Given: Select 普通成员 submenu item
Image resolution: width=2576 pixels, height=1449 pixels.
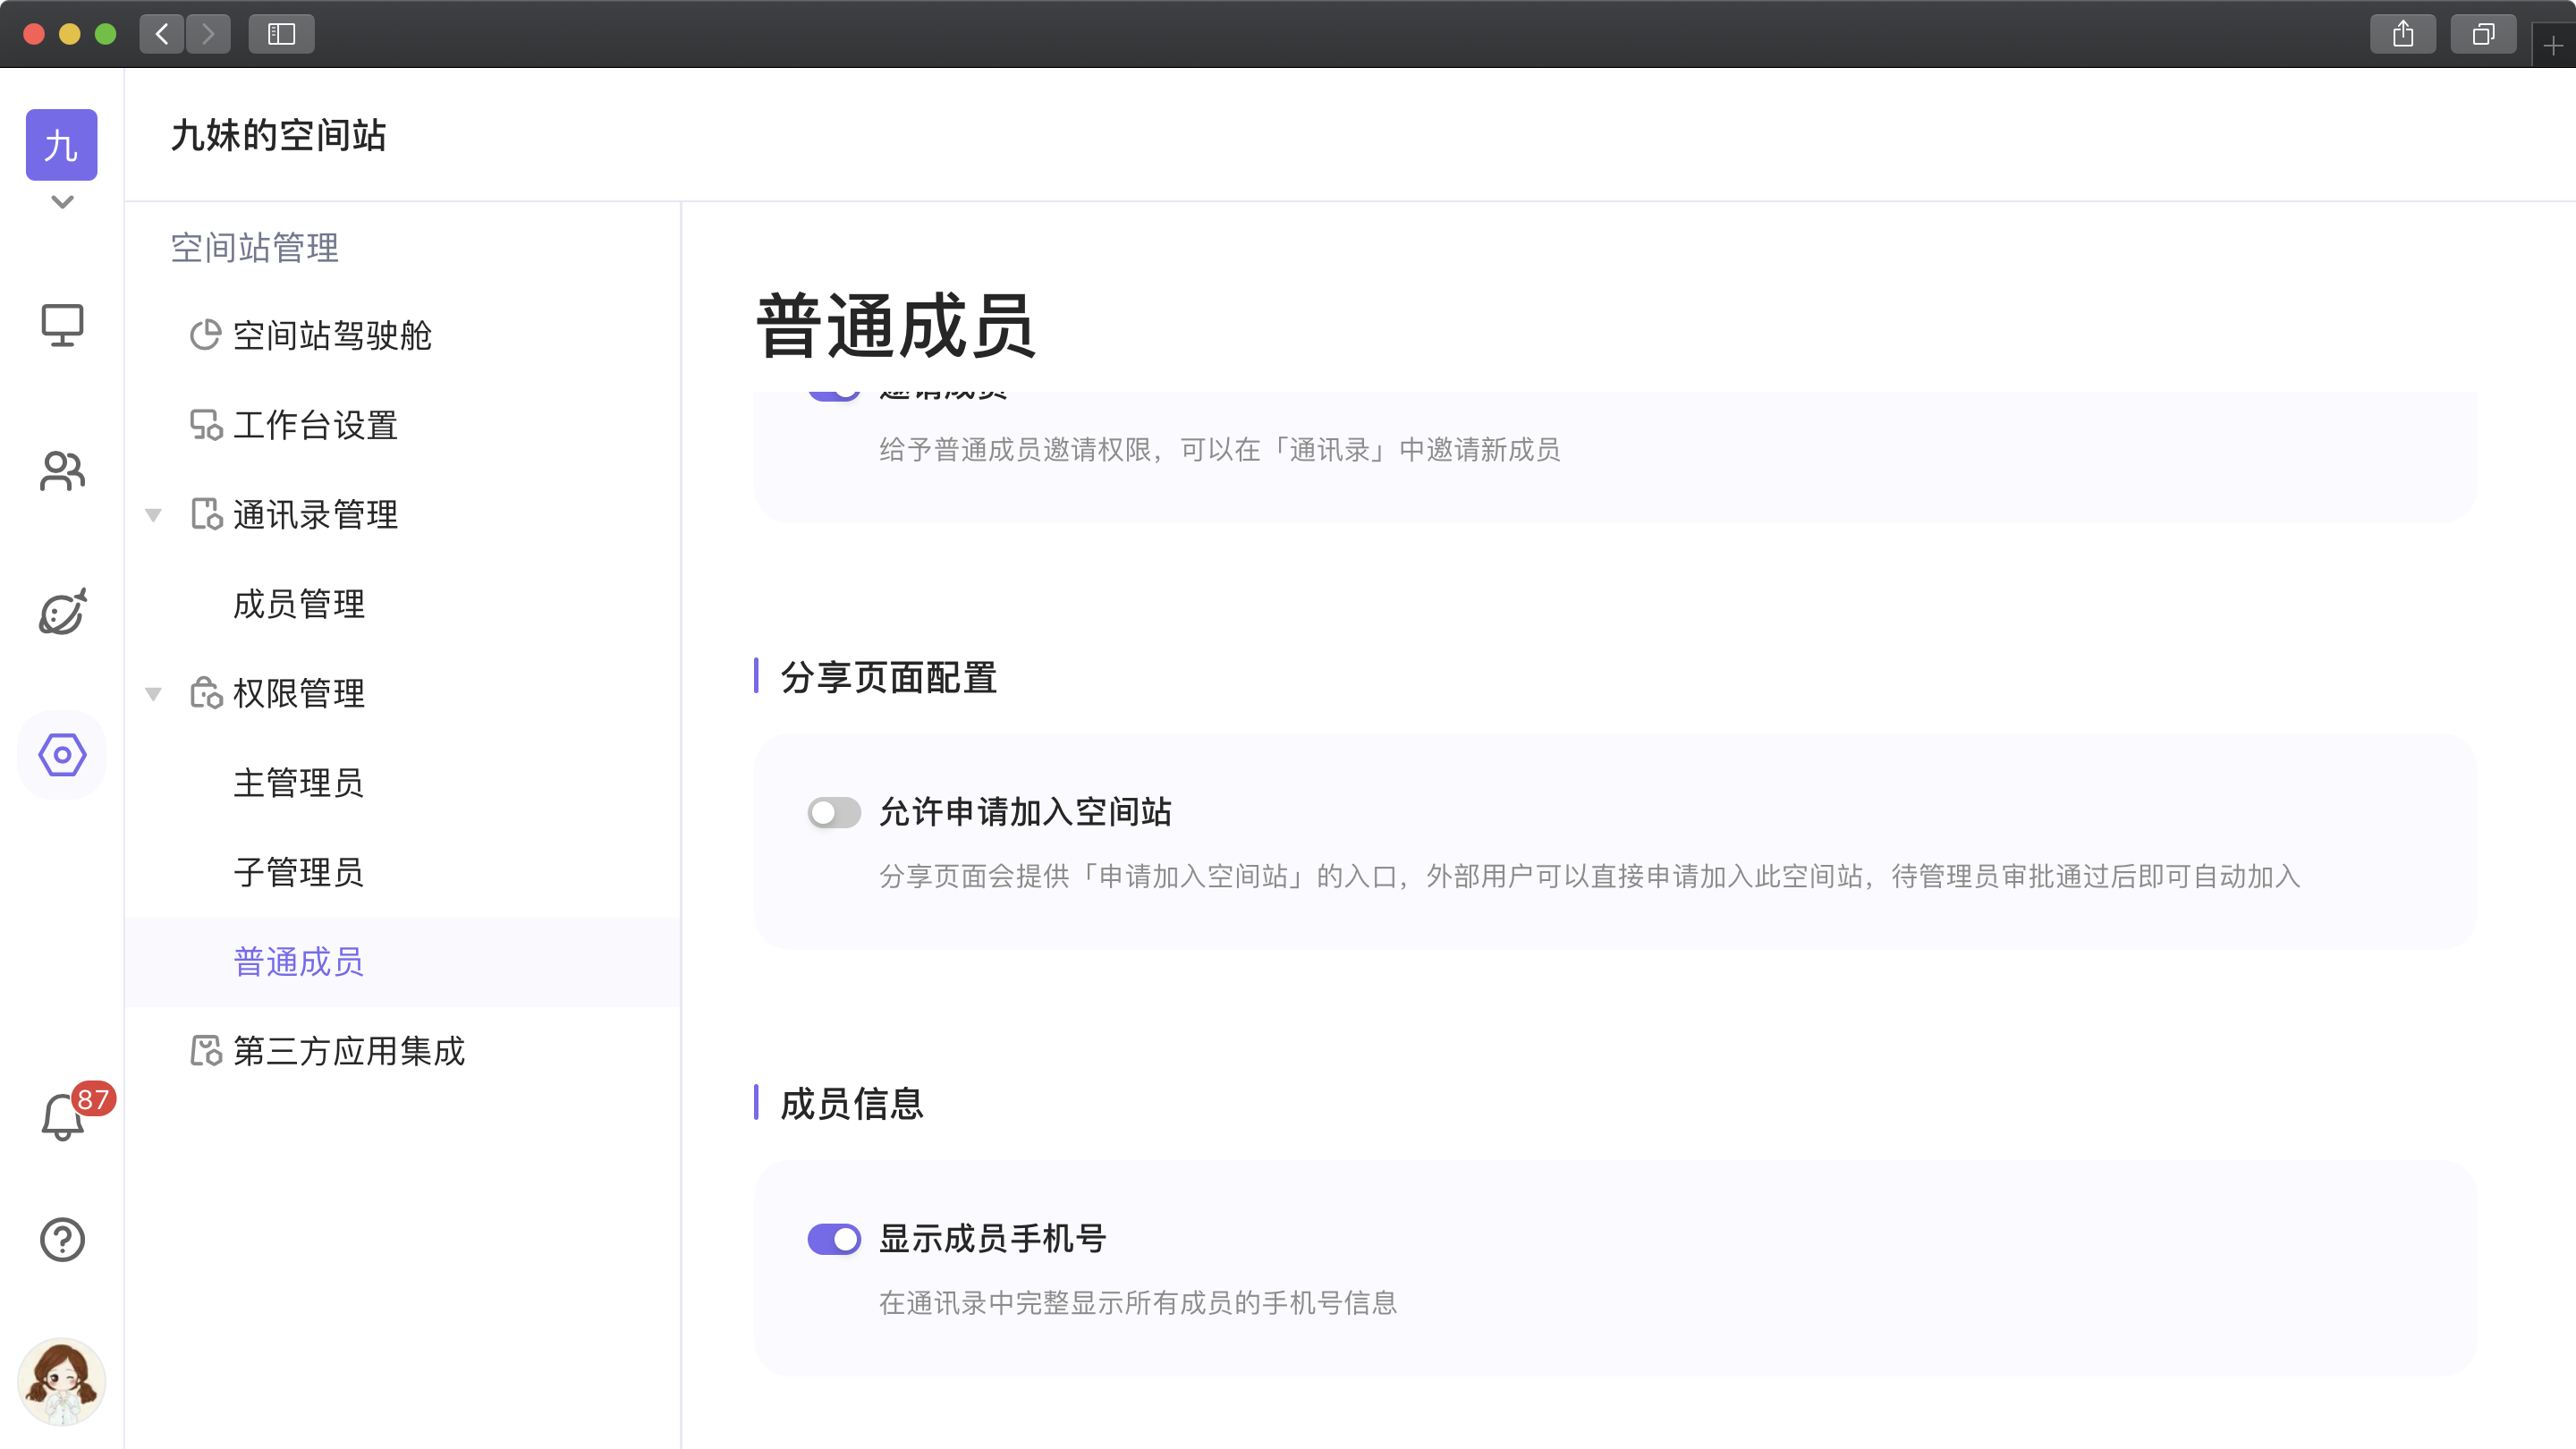Looking at the screenshot, I should coord(299,962).
